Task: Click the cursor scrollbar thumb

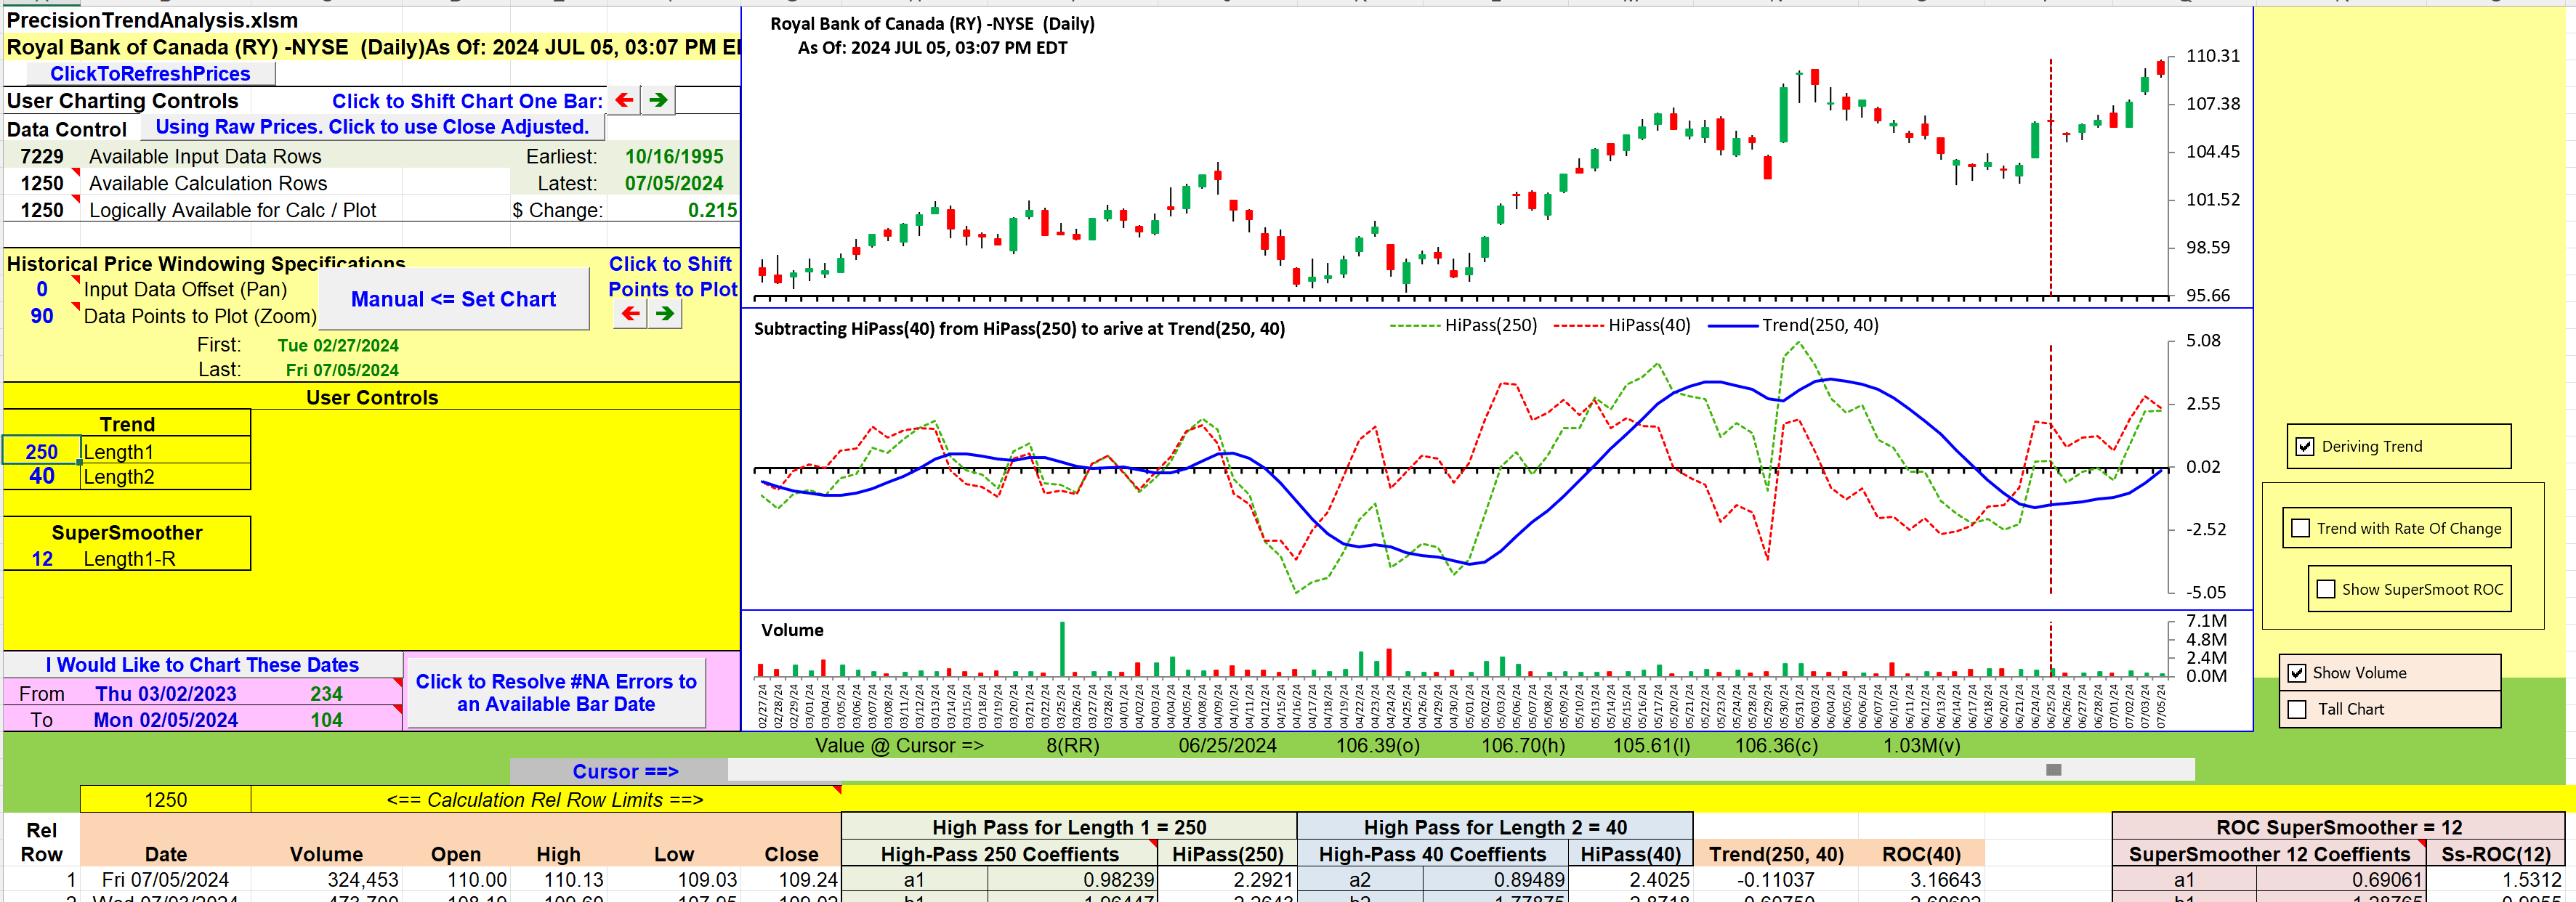Action: pos(2053,770)
